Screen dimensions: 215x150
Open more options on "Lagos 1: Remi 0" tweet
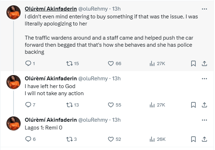click(204, 119)
